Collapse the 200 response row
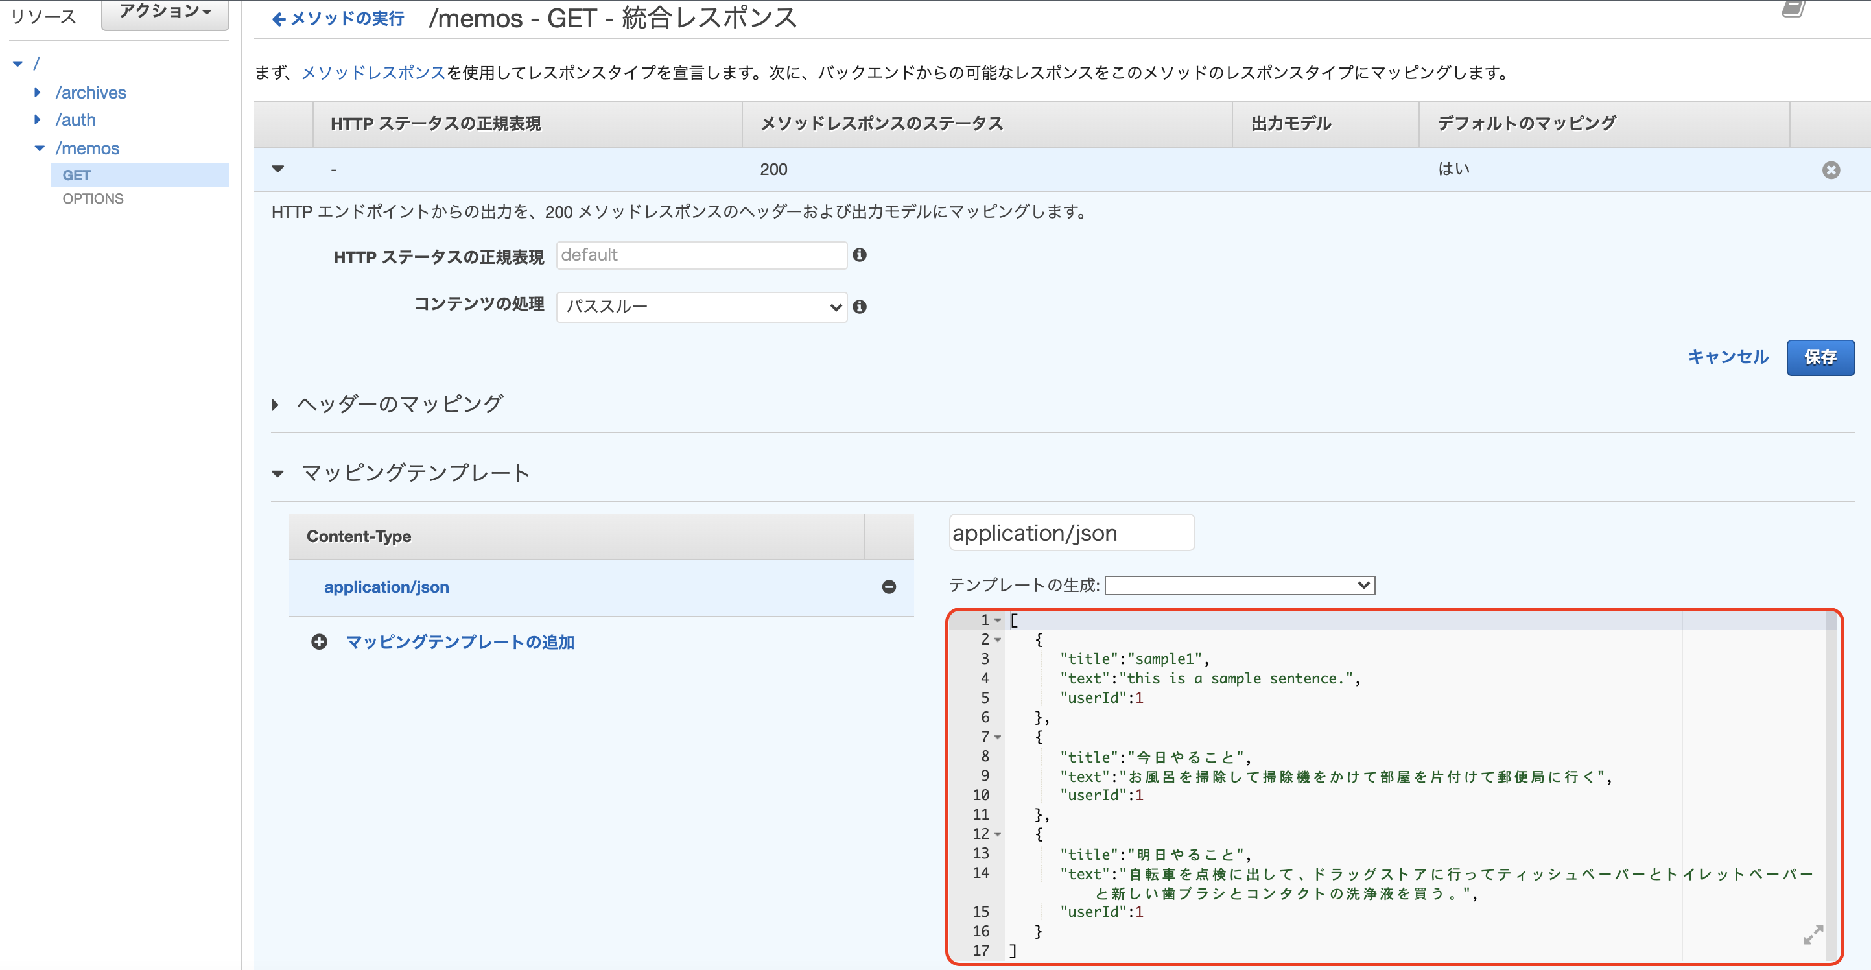This screenshot has width=1871, height=970. coord(277,169)
